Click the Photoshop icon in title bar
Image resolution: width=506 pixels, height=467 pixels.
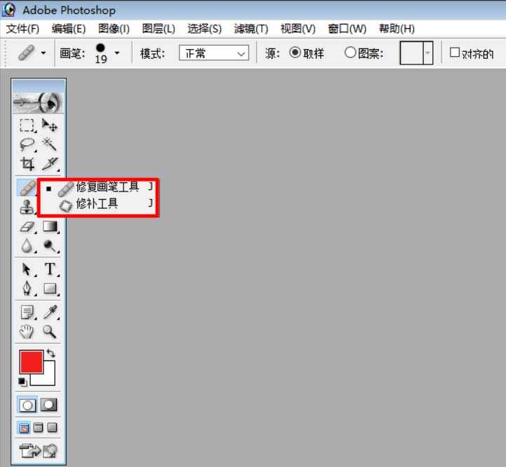coord(8,10)
